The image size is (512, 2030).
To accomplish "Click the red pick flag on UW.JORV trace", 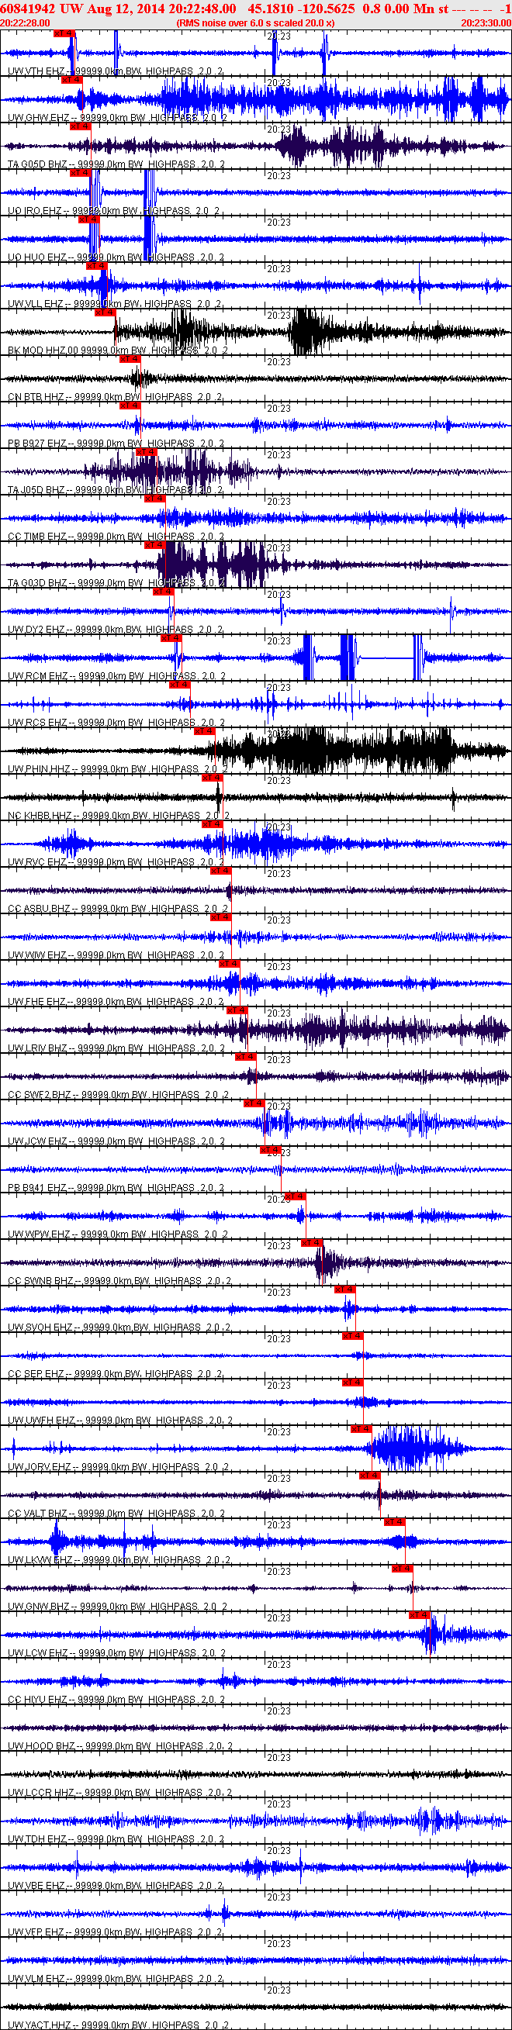I will (x=361, y=1428).
